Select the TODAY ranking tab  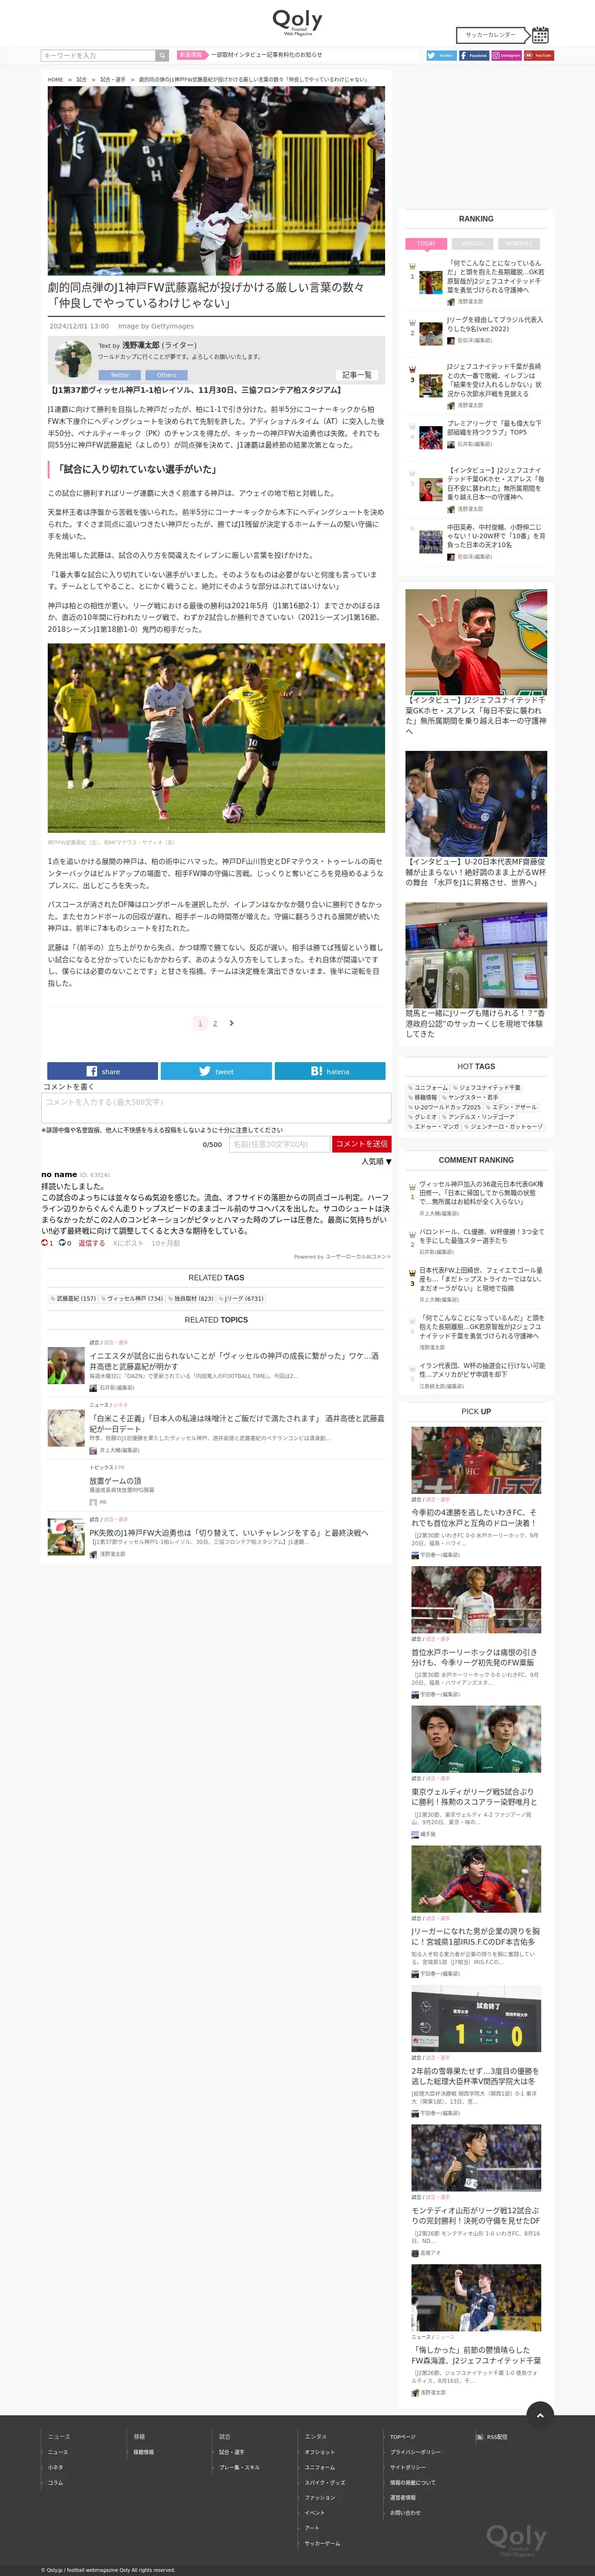pos(426,243)
